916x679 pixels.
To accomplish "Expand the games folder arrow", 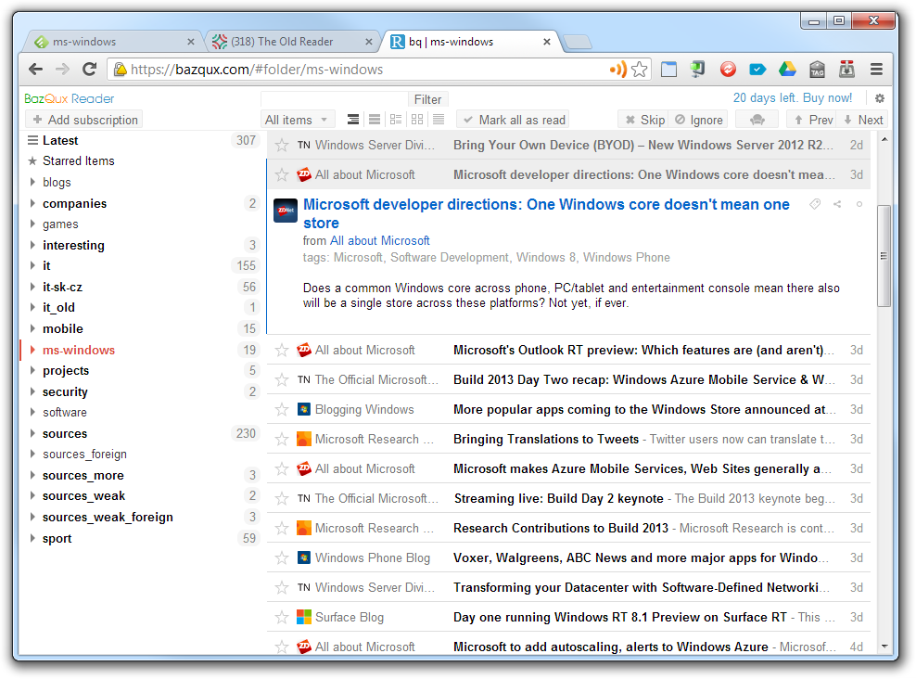I will (32, 224).
